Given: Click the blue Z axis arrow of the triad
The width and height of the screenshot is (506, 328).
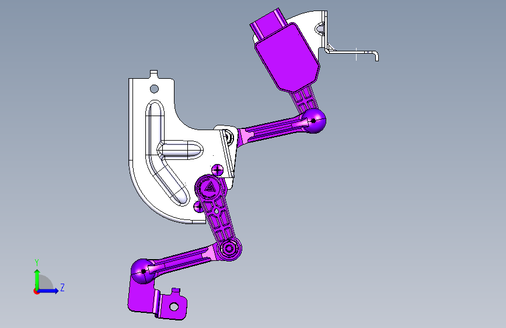Looking at the screenshot, I should (48, 291).
